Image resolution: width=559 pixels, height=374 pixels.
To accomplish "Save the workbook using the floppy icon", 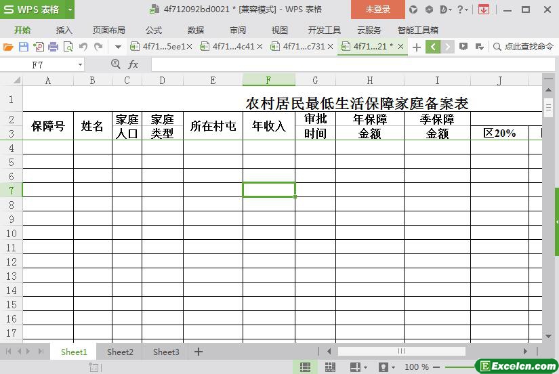I will click(24, 47).
